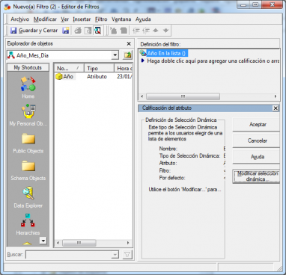The image size is (286, 275).
Task: Click the print icon in toolbar
Action: point(78,31)
